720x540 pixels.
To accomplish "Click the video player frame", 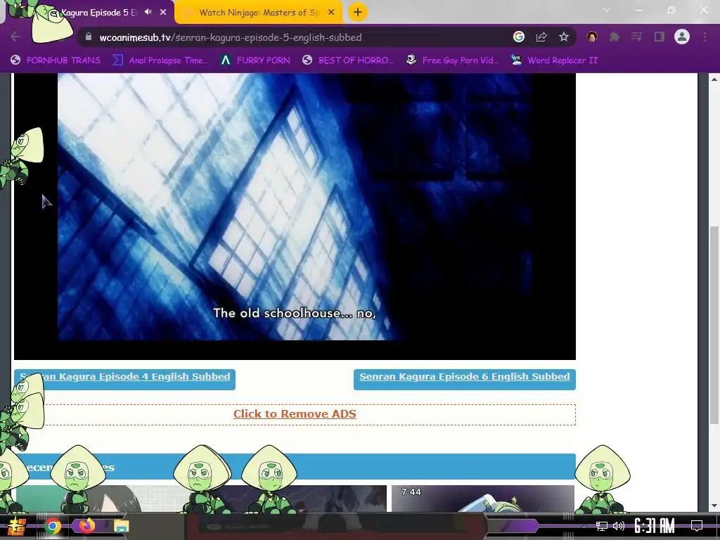I will [x=295, y=216].
